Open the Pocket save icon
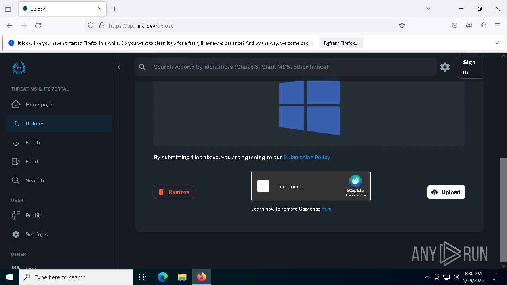This screenshot has width=507, height=285. pyautogui.click(x=455, y=26)
